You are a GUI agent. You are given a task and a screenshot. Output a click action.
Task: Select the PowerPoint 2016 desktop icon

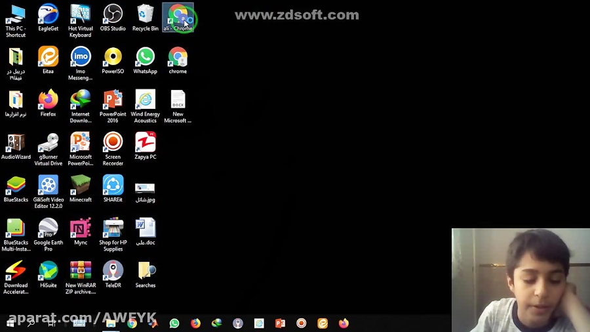click(x=113, y=107)
